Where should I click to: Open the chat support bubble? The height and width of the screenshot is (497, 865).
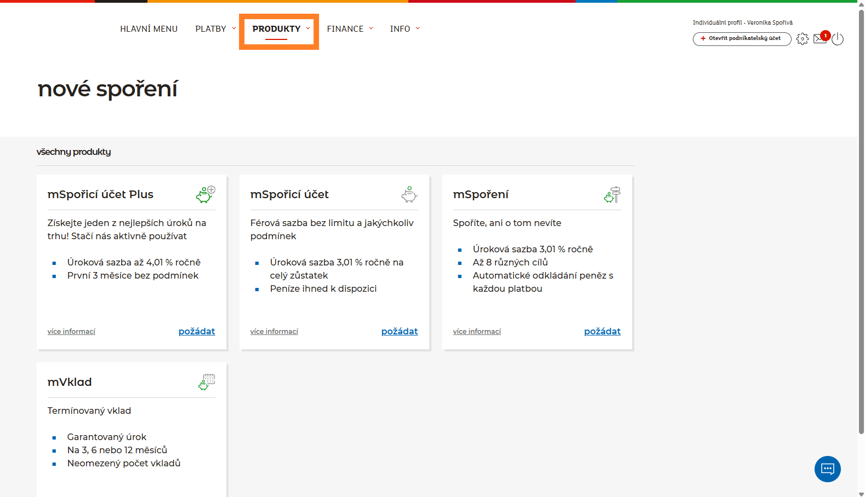pyautogui.click(x=828, y=469)
